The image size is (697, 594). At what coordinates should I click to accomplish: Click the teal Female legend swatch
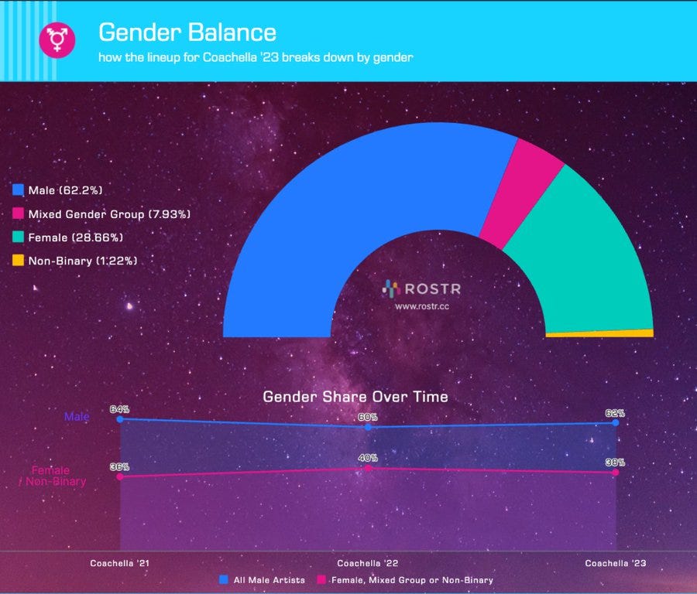point(19,237)
